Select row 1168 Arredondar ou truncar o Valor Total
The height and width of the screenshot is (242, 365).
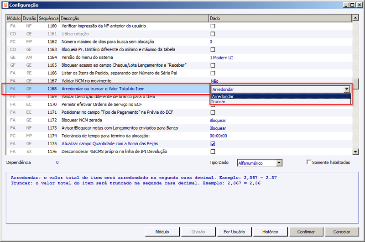tap(108, 89)
